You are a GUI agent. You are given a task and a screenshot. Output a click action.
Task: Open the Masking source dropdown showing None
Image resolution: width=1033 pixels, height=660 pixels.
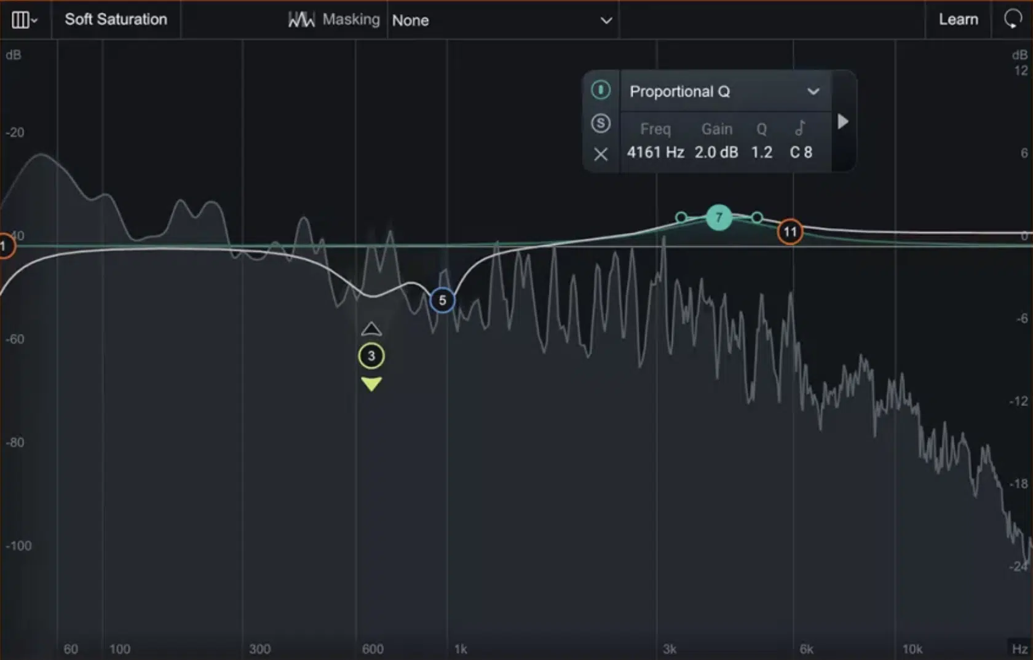point(502,20)
